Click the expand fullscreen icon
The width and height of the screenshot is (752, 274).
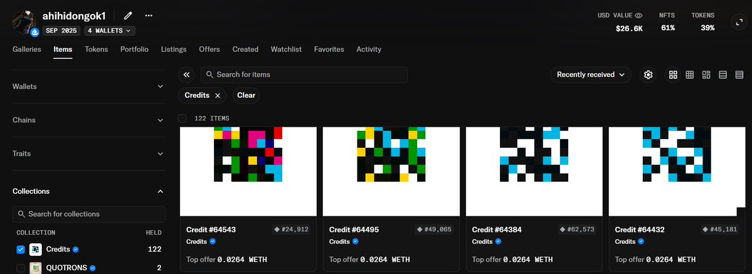tap(738, 22)
